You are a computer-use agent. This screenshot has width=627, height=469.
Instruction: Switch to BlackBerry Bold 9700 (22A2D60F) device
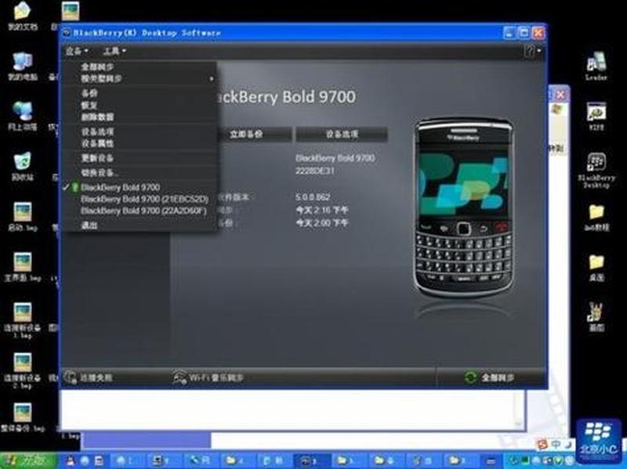pyautogui.click(x=143, y=211)
